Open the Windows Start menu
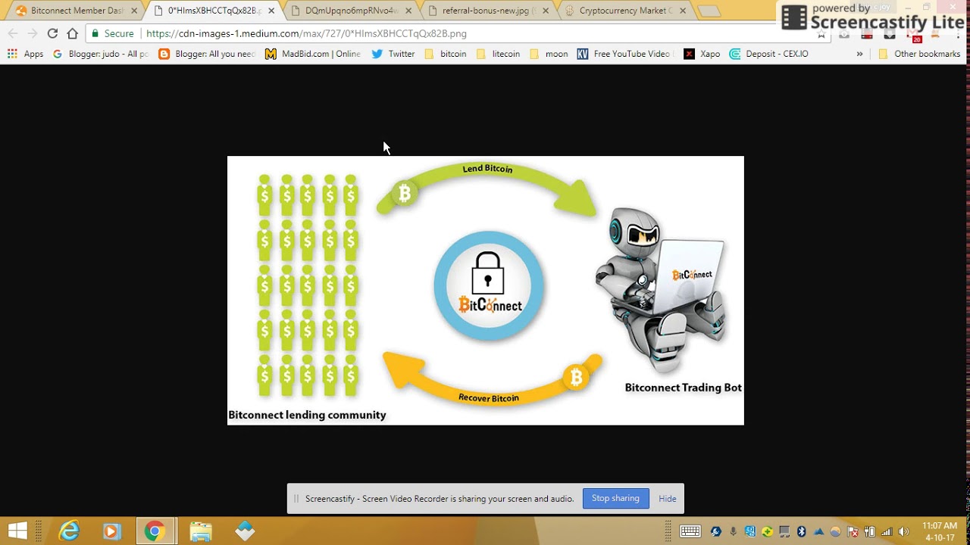Viewport: 970px width, 545px height. (17, 531)
